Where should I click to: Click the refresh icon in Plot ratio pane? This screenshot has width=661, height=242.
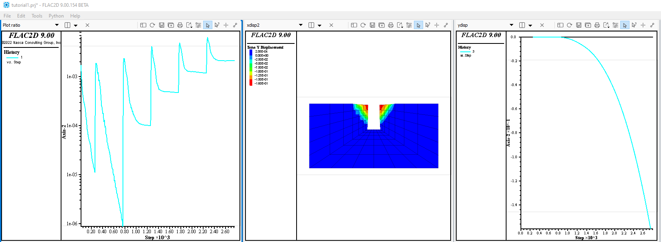[152, 25]
